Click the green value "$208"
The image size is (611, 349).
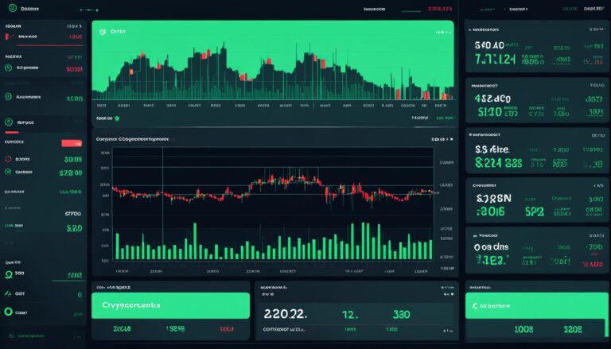point(573,330)
